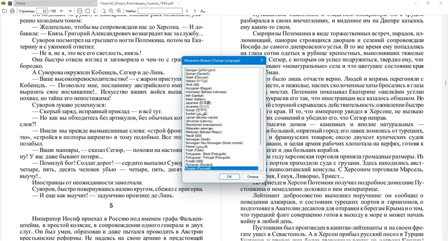Close the Change Language dialog
The height and width of the screenshot is (241, 448).
[x=262, y=61]
